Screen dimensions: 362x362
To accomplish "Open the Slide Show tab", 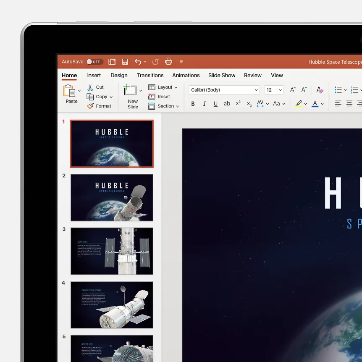I will tap(222, 76).
